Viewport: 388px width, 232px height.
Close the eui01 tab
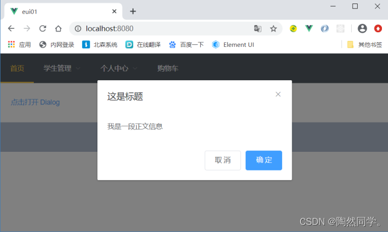click(x=114, y=12)
